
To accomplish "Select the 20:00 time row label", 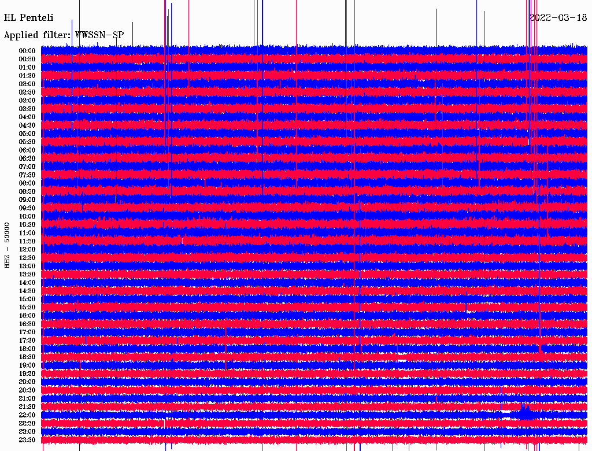I will (x=27, y=382).
